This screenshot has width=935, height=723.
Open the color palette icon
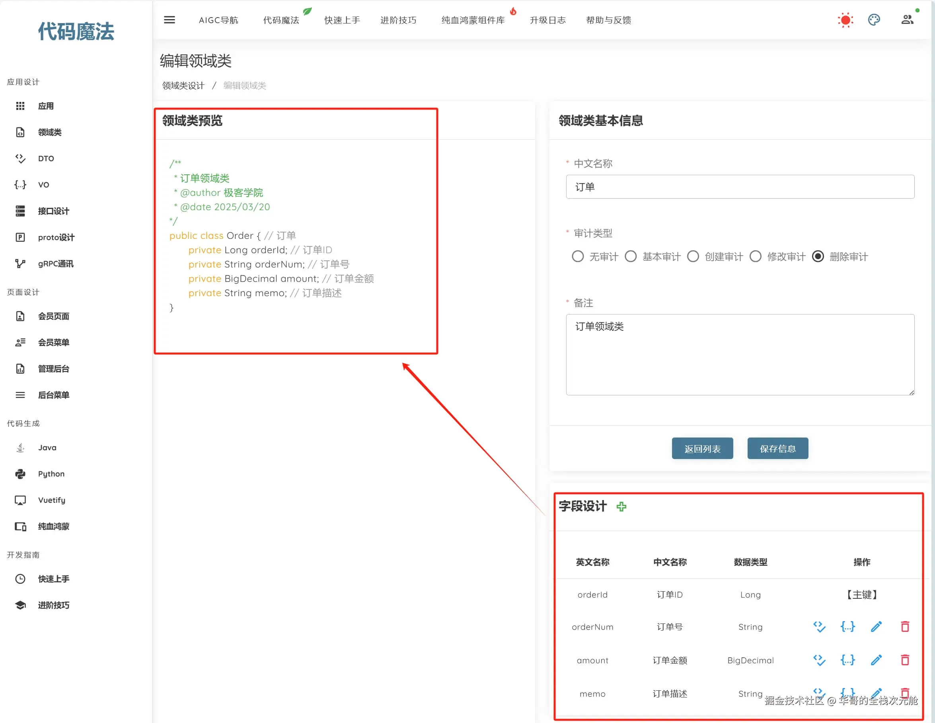[x=874, y=20]
